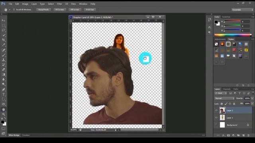
Task: Click the color spectrum ramp
Action: 233,35
